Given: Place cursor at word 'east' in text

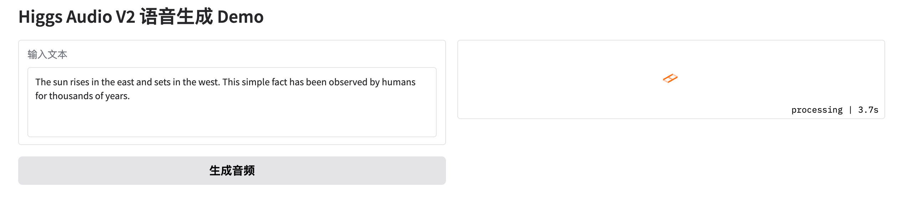Looking at the screenshot, I should [125, 82].
